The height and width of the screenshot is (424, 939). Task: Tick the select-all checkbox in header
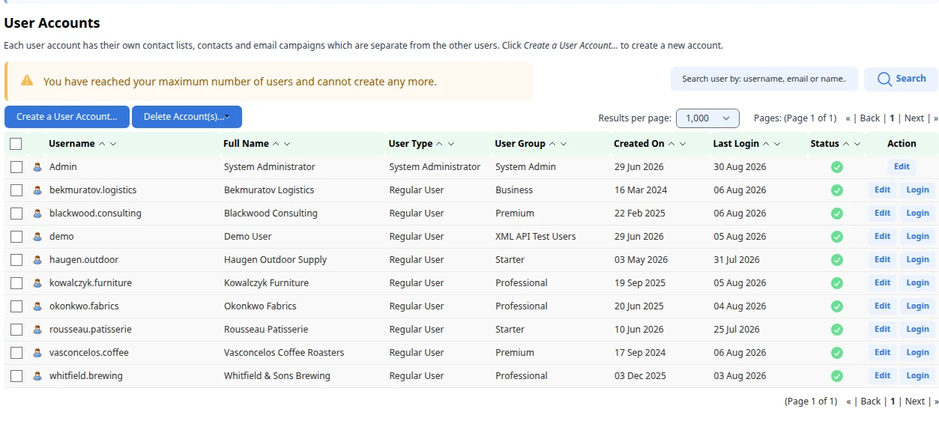pos(16,144)
